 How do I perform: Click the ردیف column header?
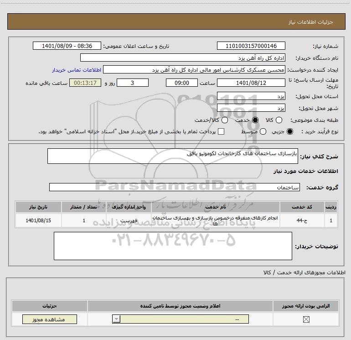[x=331, y=207]
